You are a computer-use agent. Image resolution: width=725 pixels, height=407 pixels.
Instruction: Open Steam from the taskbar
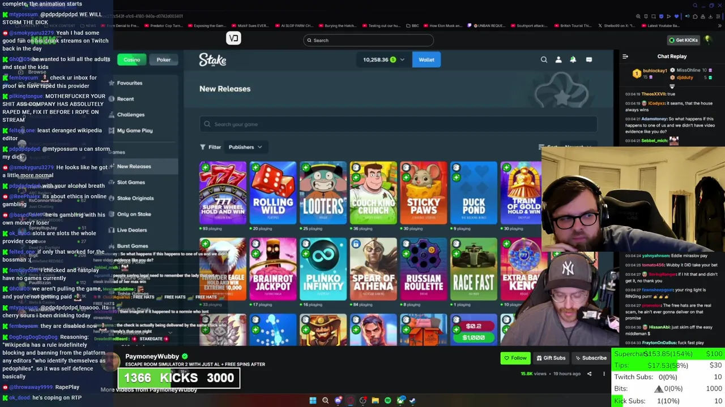(412, 400)
